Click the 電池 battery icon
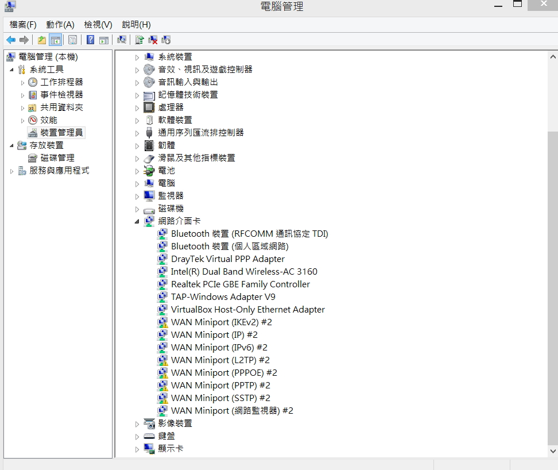 coord(149,171)
